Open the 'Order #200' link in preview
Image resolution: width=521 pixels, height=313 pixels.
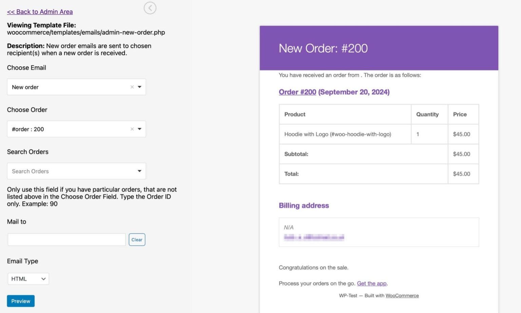pos(297,92)
